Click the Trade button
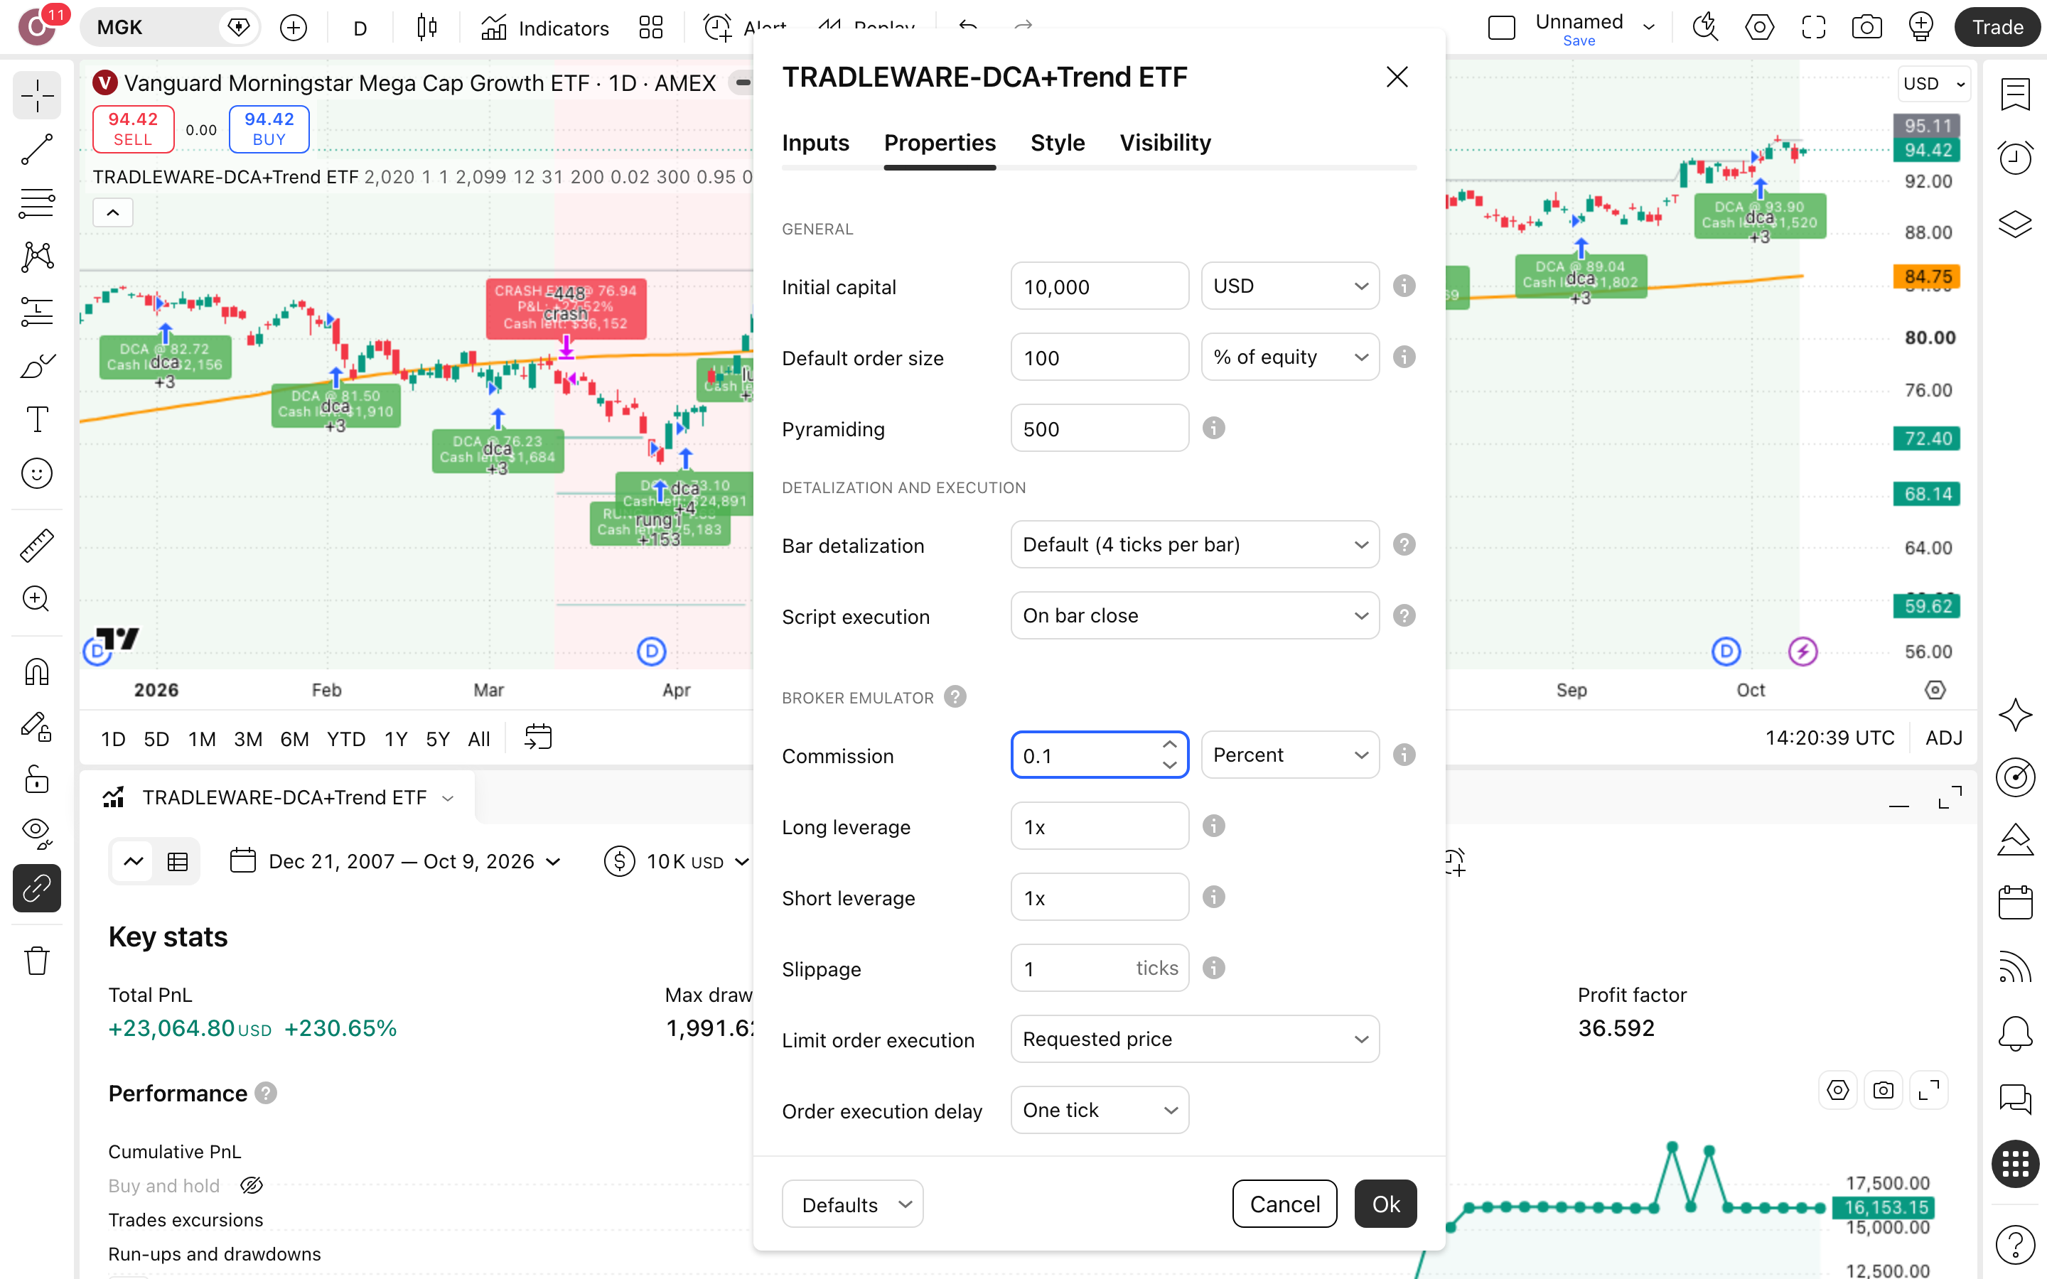The height and width of the screenshot is (1279, 2047). [x=1997, y=27]
